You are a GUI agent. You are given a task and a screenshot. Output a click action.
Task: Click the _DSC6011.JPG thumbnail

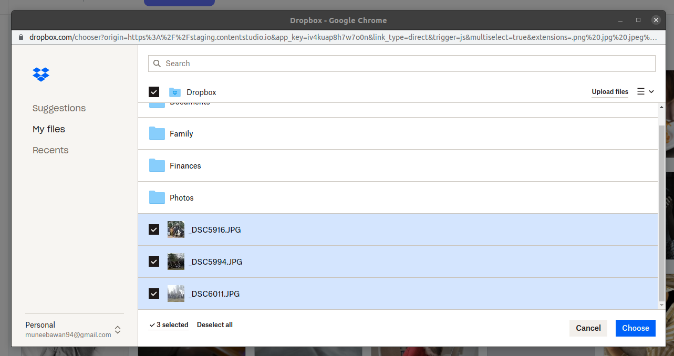(176, 294)
